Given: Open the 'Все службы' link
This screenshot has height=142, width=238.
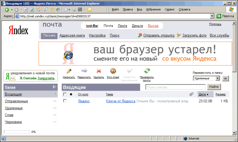Looking at the screenshot, I should 219,36.
